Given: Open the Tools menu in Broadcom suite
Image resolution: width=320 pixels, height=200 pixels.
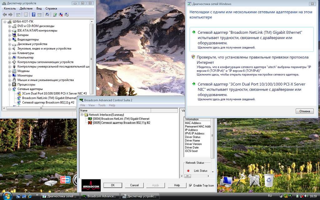Looking at the screenshot, I should [102, 105].
